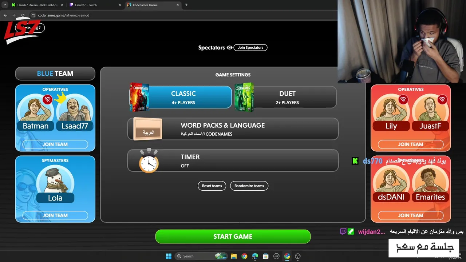466x262 pixels.
Task: Click the disconnected icon on Batman
Action: [x=47, y=99]
